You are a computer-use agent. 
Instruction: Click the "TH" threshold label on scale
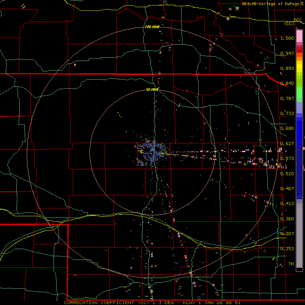291,264
